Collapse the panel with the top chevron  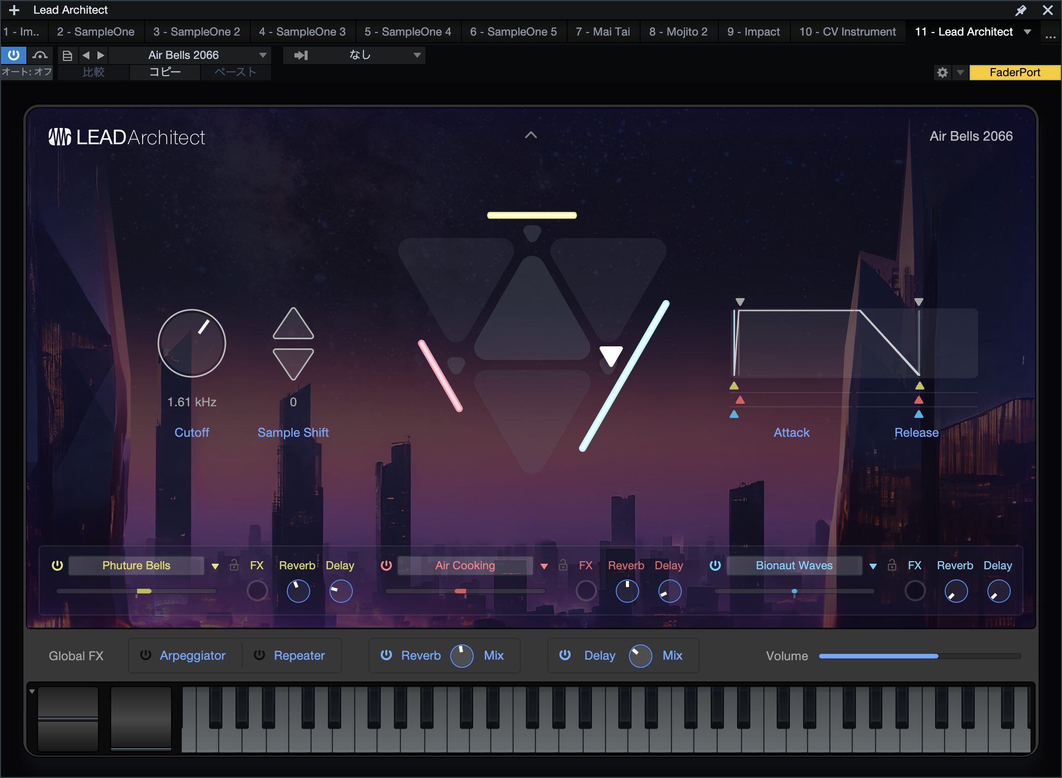coord(530,135)
